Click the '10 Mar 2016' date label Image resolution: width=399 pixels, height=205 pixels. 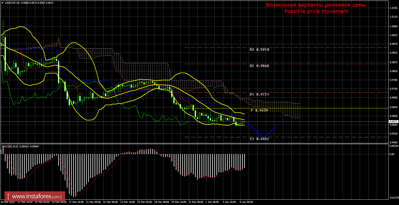[8, 202]
